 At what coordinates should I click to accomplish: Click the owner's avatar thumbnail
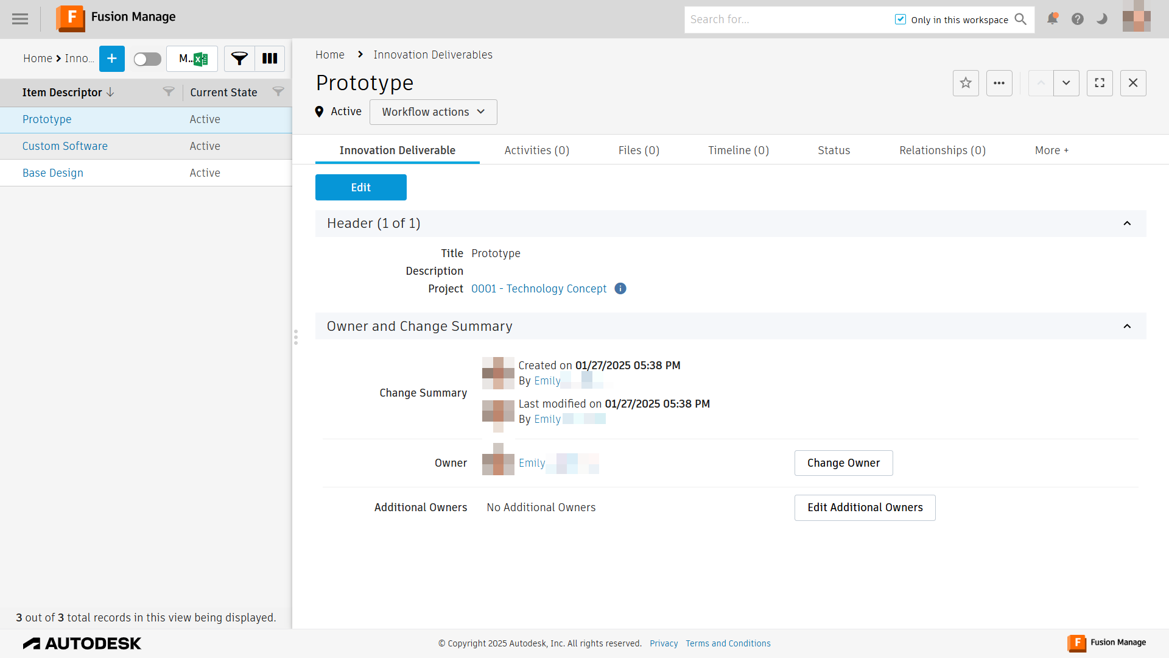(x=498, y=459)
